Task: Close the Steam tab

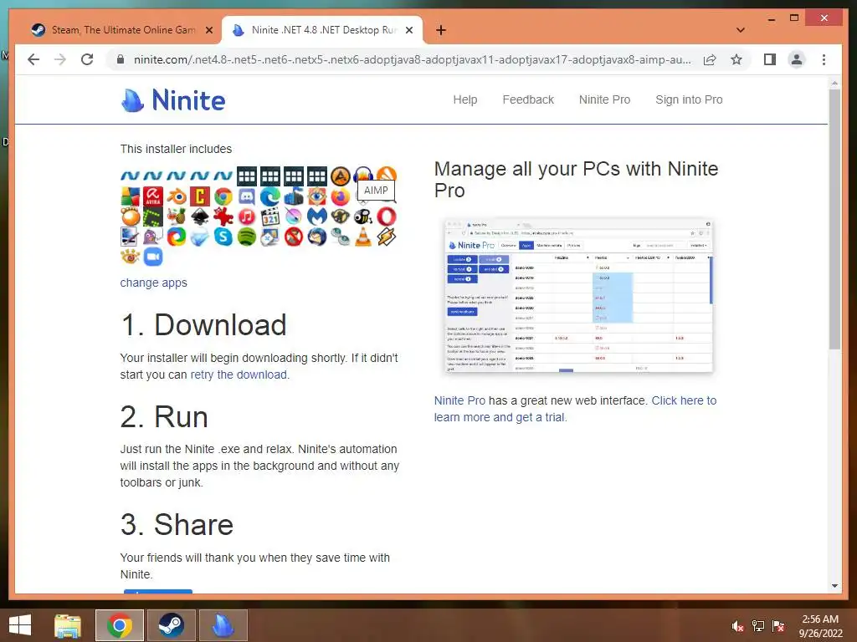Action: 208,30
